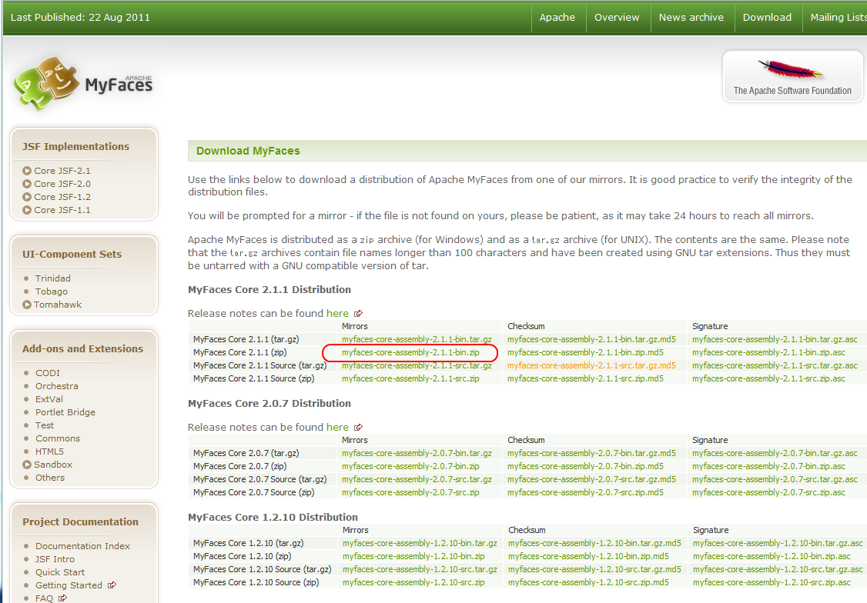This screenshot has width=867, height=603.
Task: Download myfaces-core-assembly-1.2.10-bin.zip
Action: point(413,557)
